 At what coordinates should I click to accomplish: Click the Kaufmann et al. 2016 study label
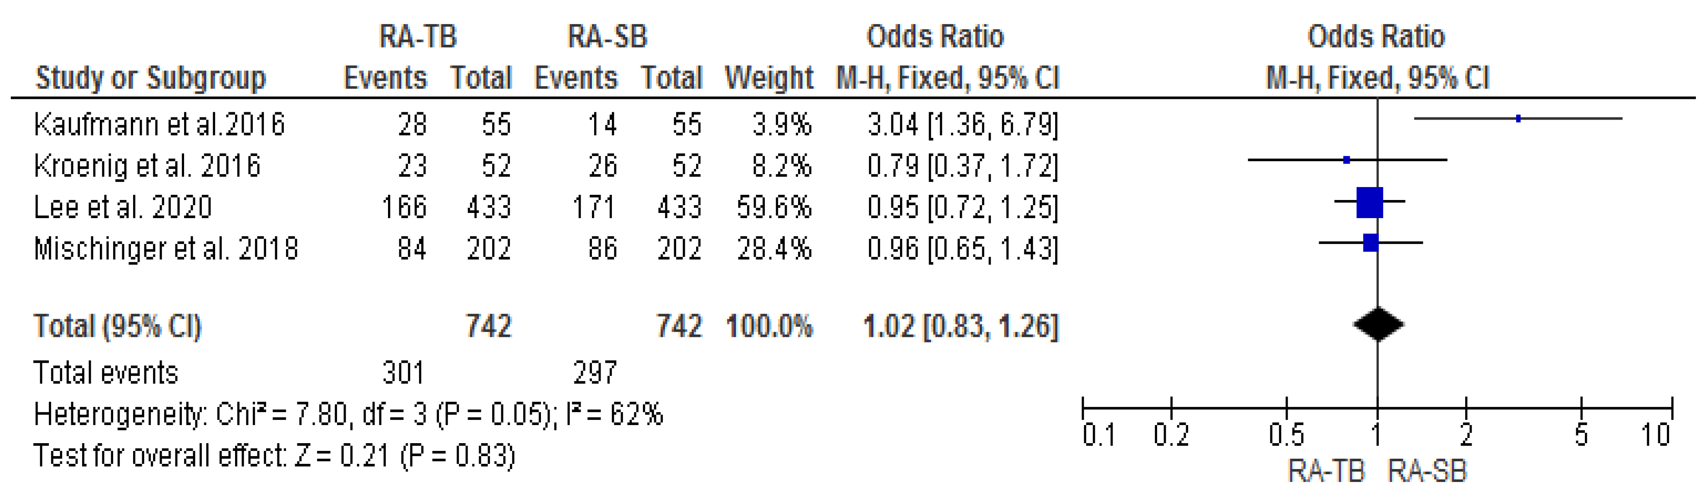[159, 124]
